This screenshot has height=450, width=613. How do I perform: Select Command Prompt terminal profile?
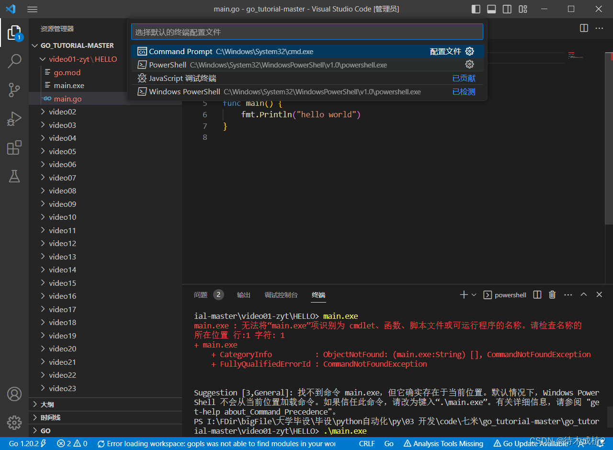pyautogui.click(x=307, y=51)
